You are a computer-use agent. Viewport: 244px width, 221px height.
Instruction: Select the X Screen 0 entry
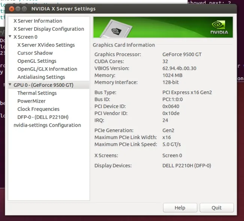click(x=26, y=37)
